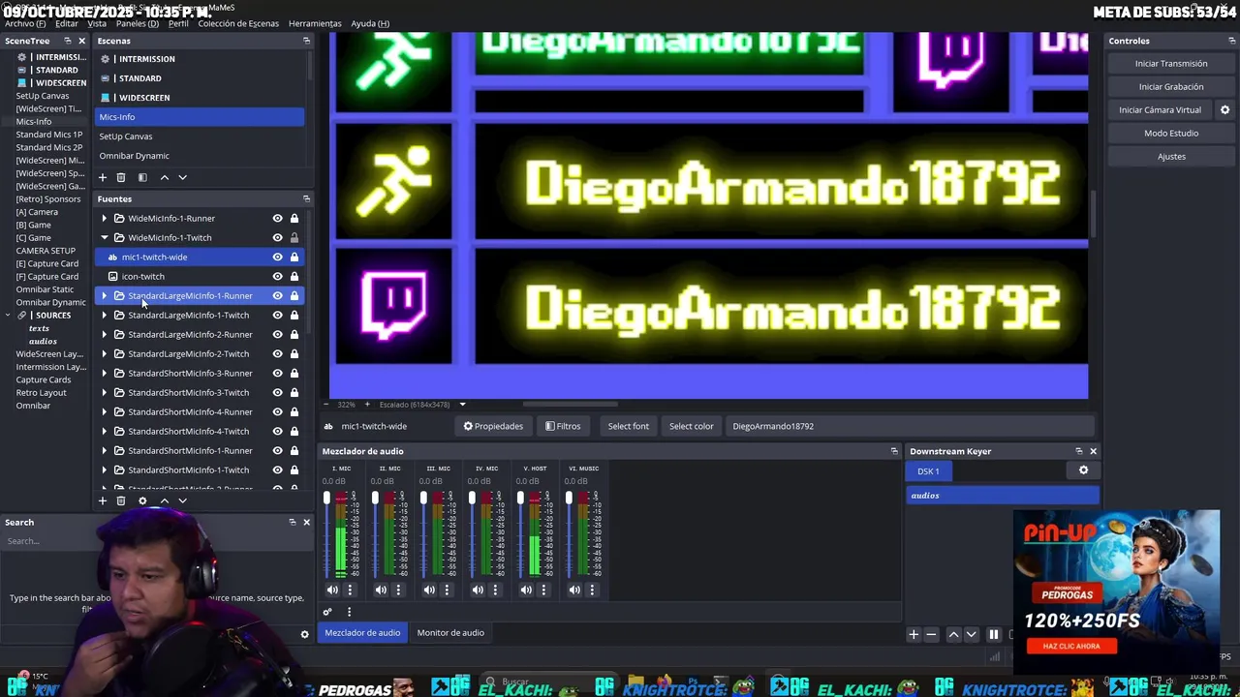
Task: Collapse the WideMicInfo-1-Twitch group
Action: click(x=105, y=237)
